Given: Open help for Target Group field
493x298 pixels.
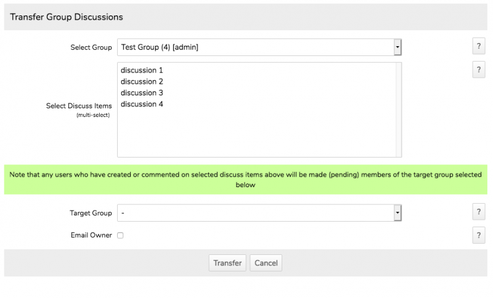Looking at the screenshot, I should 478,212.
